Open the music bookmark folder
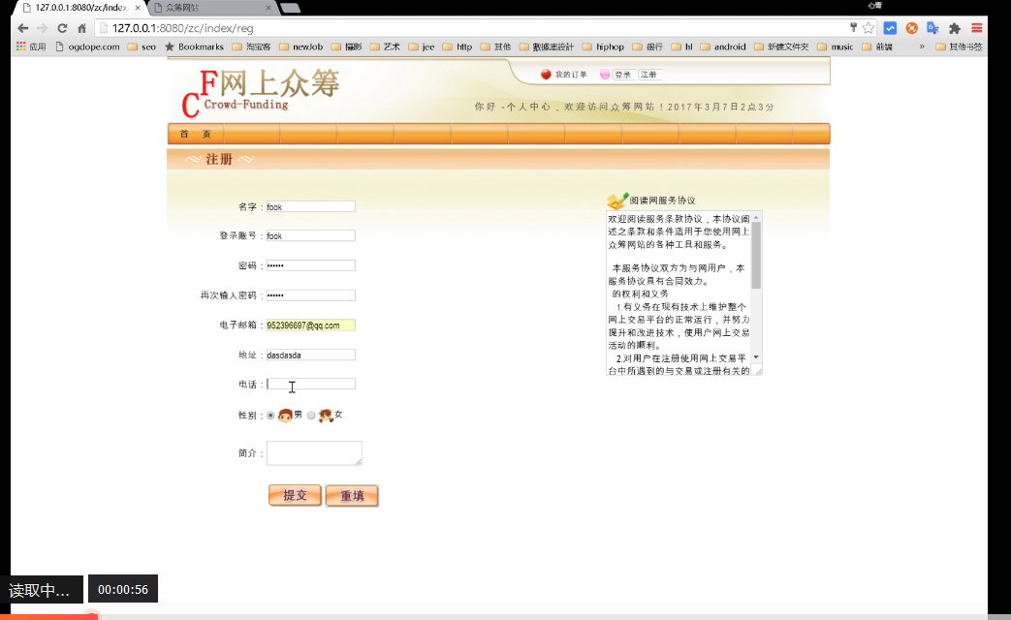This screenshot has height=620, width=1011. pyautogui.click(x=835, y=46)
